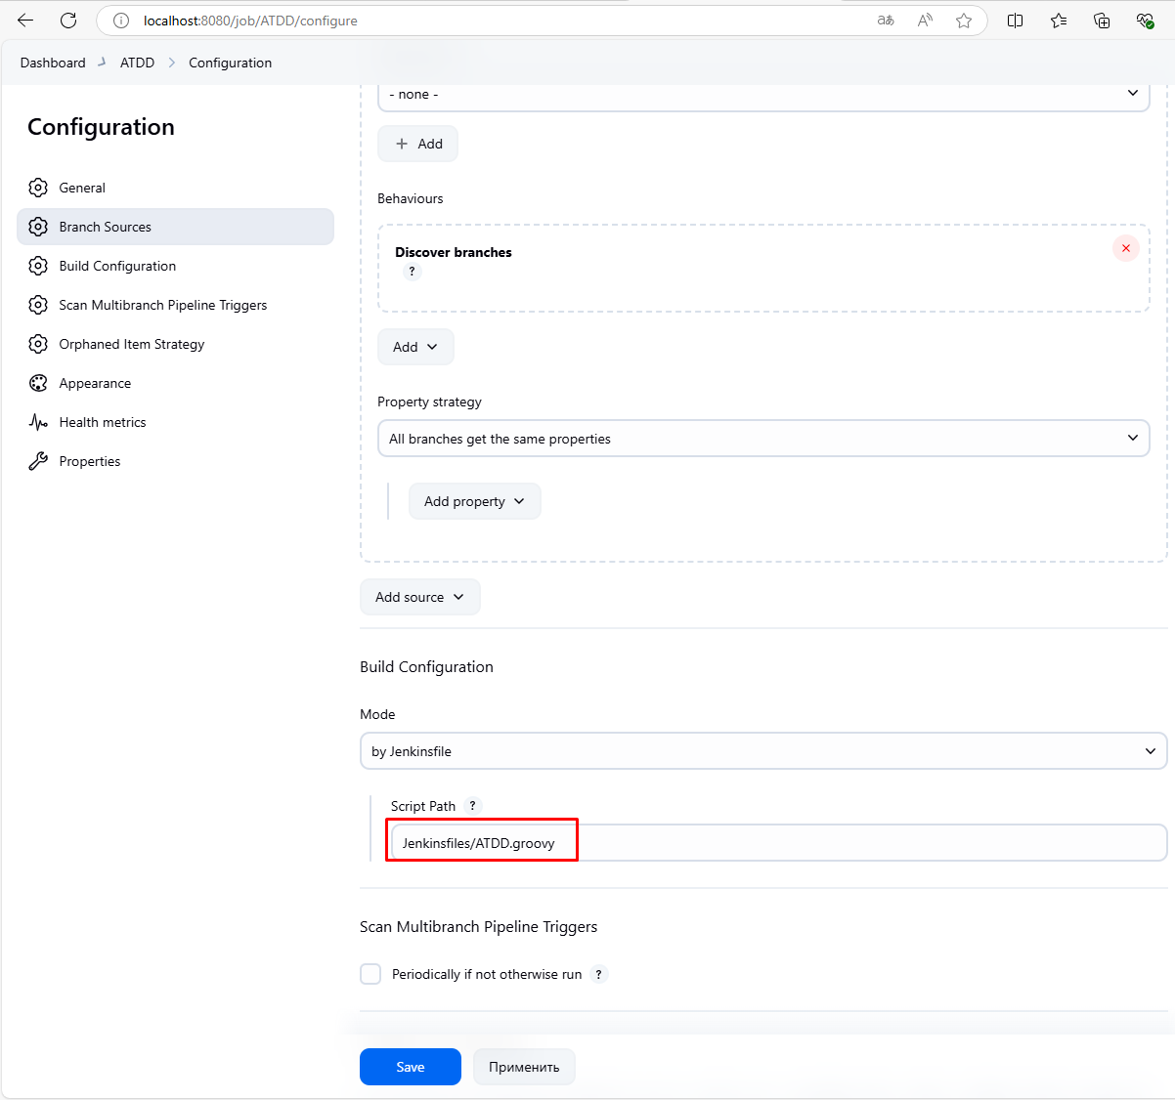Add page to favorites with star icon
Screen dimensions: 1175x1100
tap(964, 21)
